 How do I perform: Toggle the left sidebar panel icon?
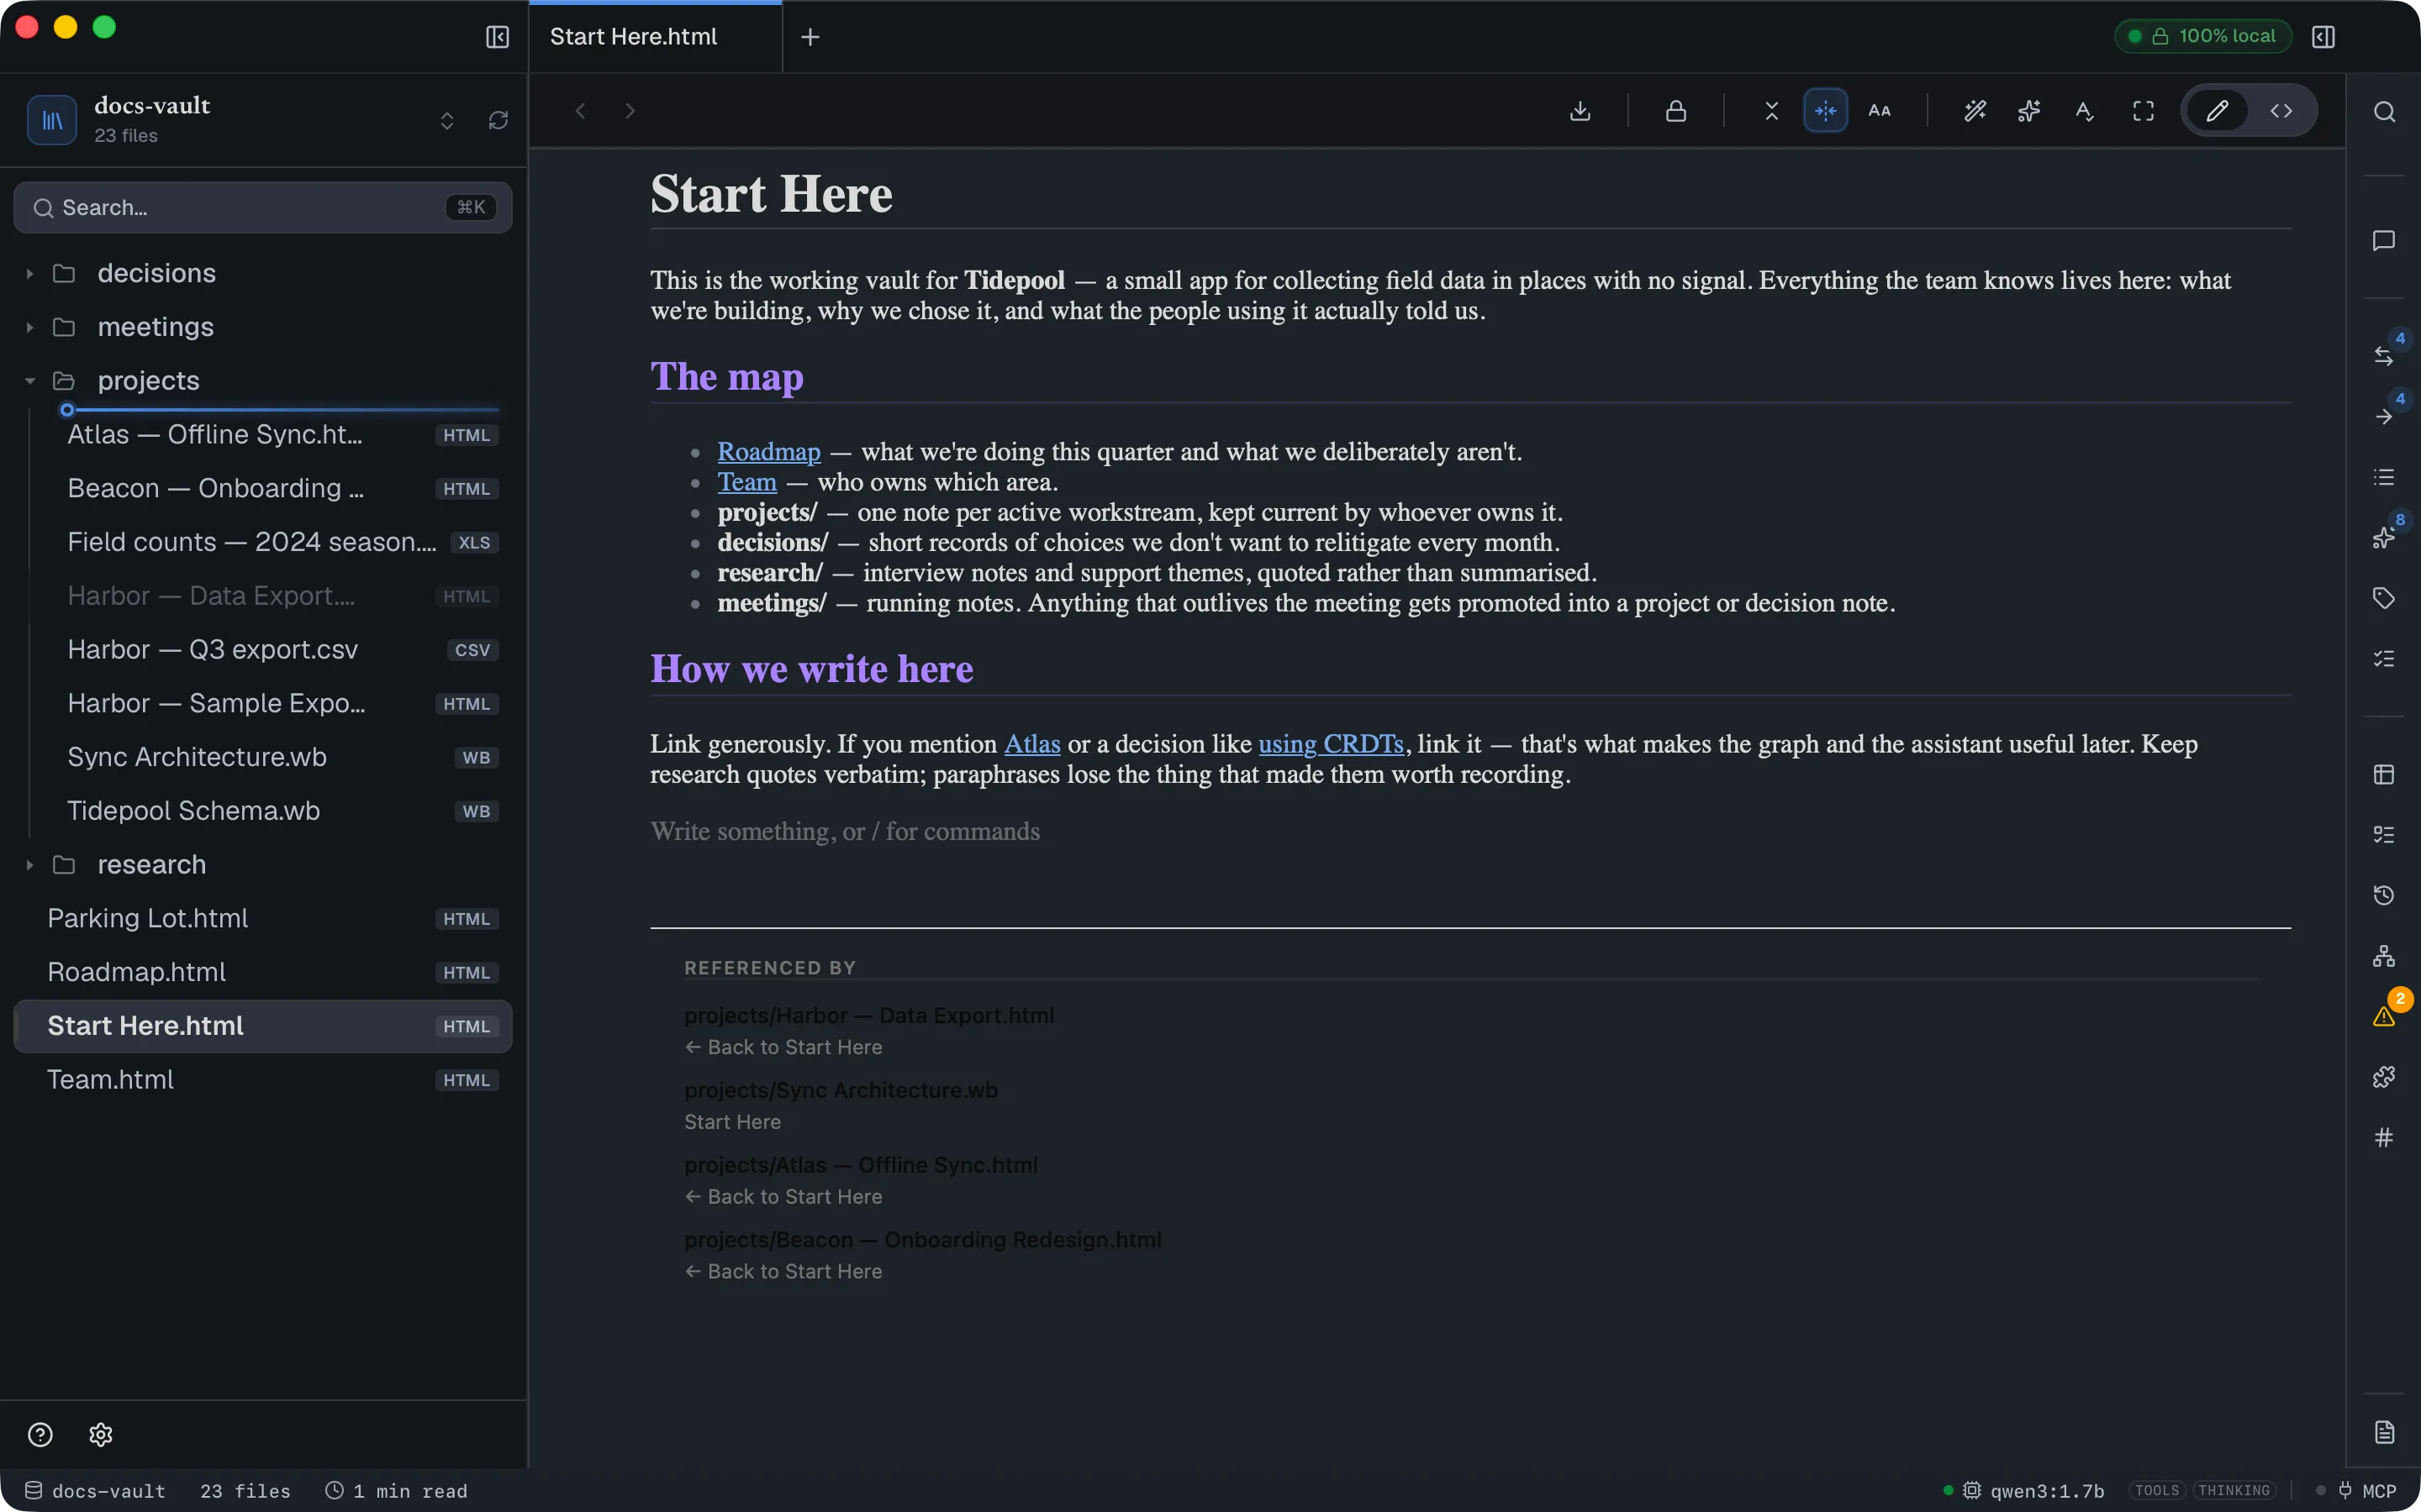point(497,37)
